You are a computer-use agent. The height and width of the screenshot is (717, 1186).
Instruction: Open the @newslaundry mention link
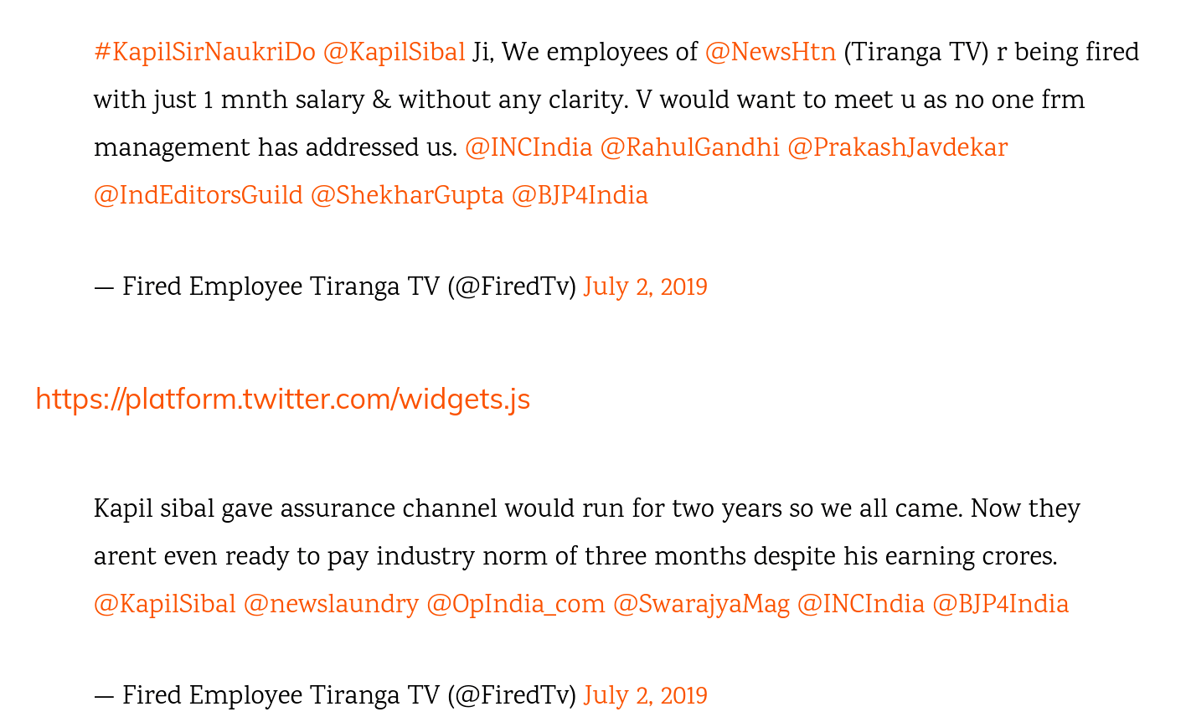[331, 605]
